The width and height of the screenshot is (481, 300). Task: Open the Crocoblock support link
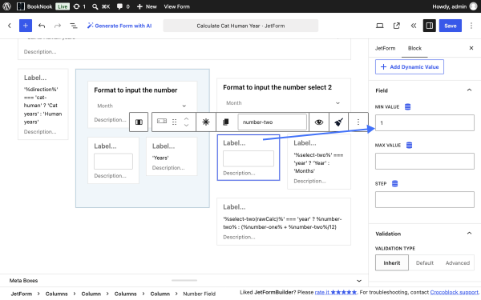[454, 292]
